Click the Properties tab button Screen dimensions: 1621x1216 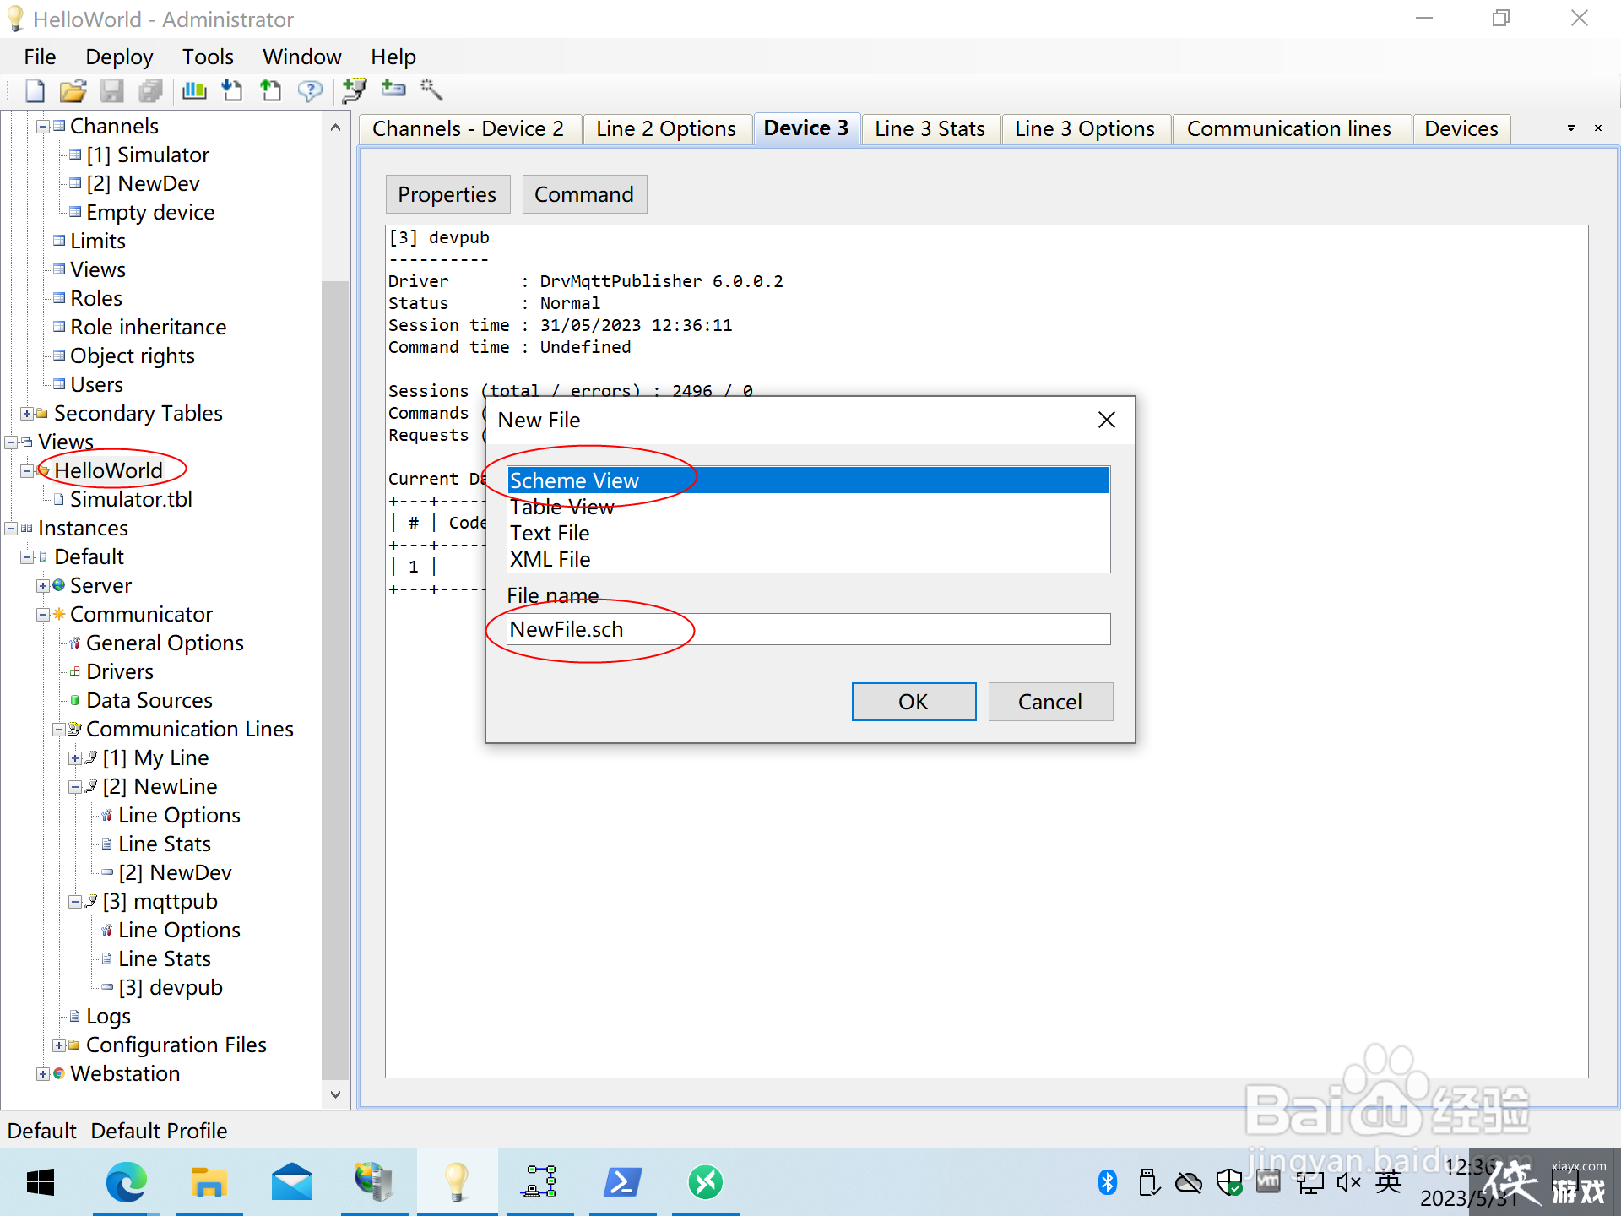tap(449, 194)
